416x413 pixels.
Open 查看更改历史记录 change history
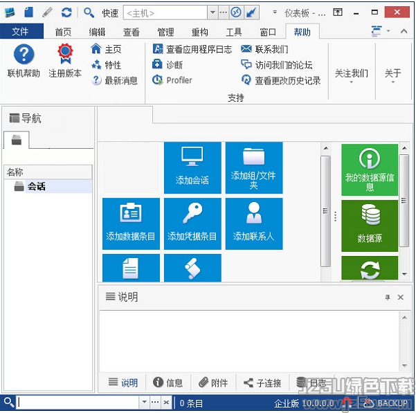click(x=281, y=80)
